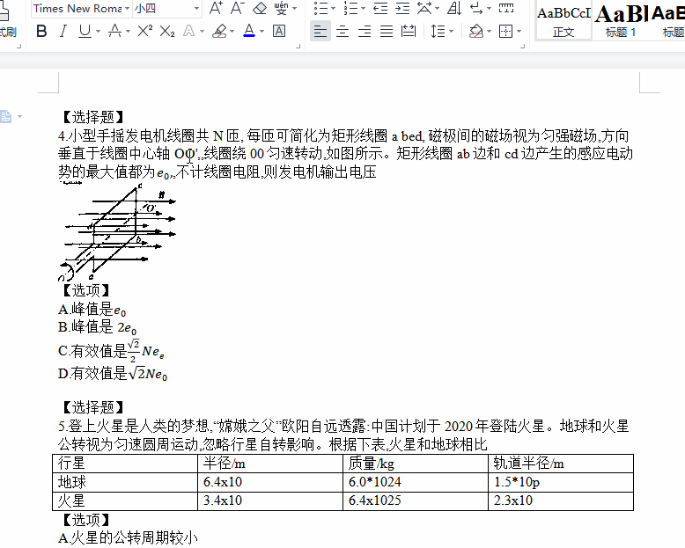The height and width of the screenshot is (548, 685).
Task: Click the table header '质量/kg'
Action: tap(416, 464)
